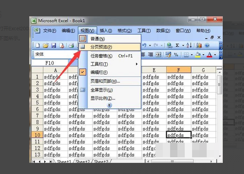Open the 格式(O) Format menu
The width and height of the screenshot is (244, 174).
pyautogui.click(x=125, y=31)
